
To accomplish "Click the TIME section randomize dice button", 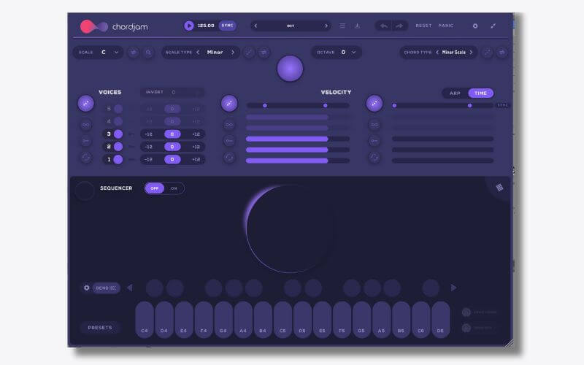I will [x=374, y=104].
